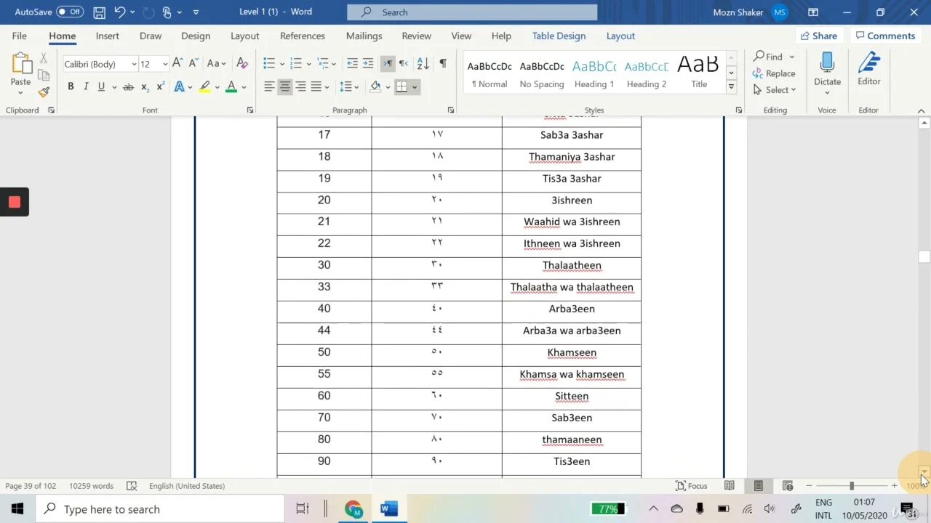Toggle AutoSave switch on

(70, 12)
